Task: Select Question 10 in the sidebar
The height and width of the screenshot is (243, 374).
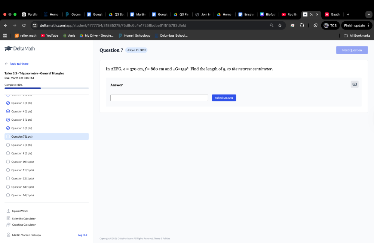Action: [x=22, y=162]
